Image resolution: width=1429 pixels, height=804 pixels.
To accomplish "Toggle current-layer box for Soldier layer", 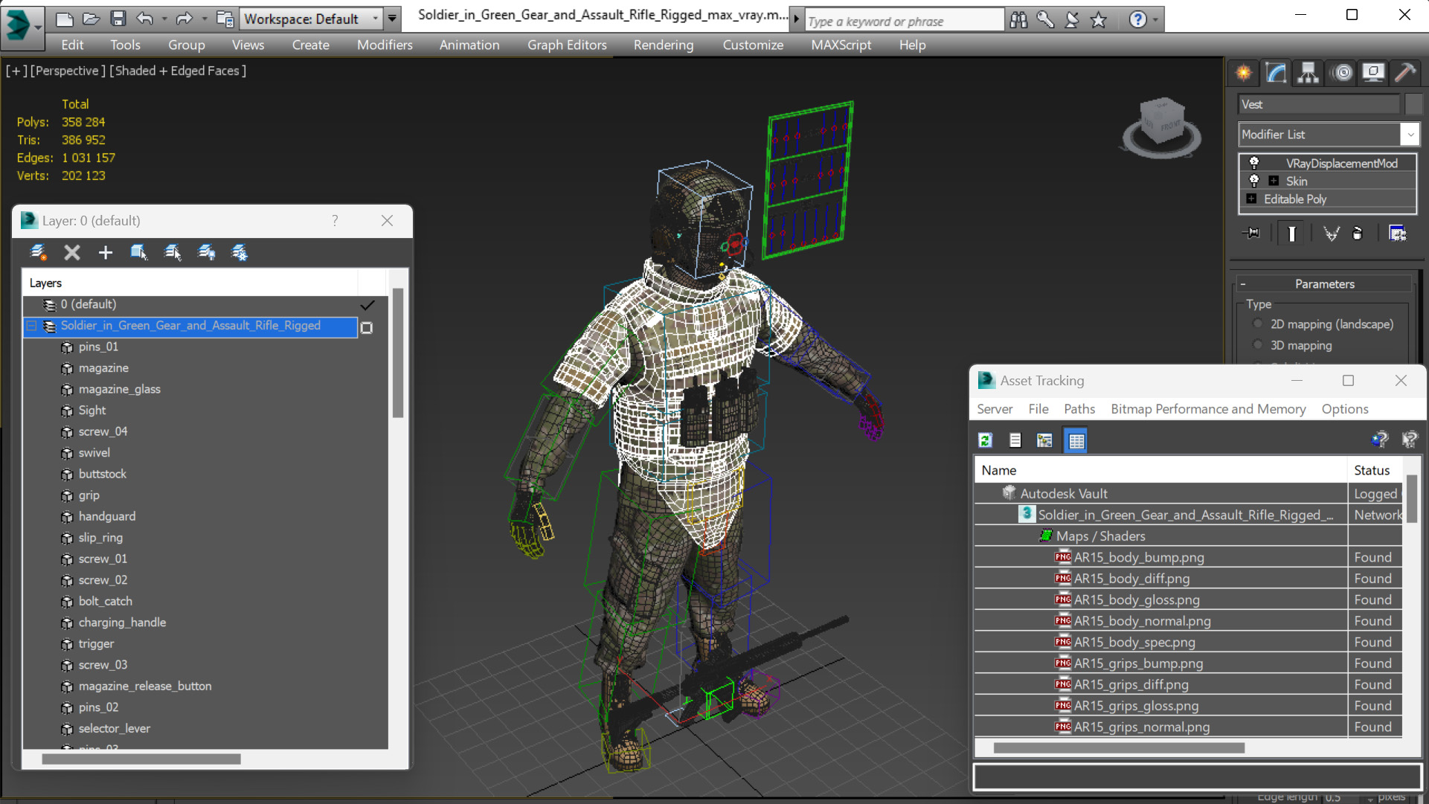I will (x=367, y=327).
